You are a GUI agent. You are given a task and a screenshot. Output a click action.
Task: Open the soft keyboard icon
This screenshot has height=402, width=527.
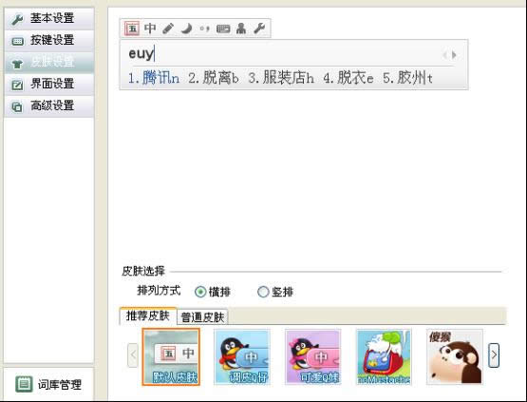(223, 29)
